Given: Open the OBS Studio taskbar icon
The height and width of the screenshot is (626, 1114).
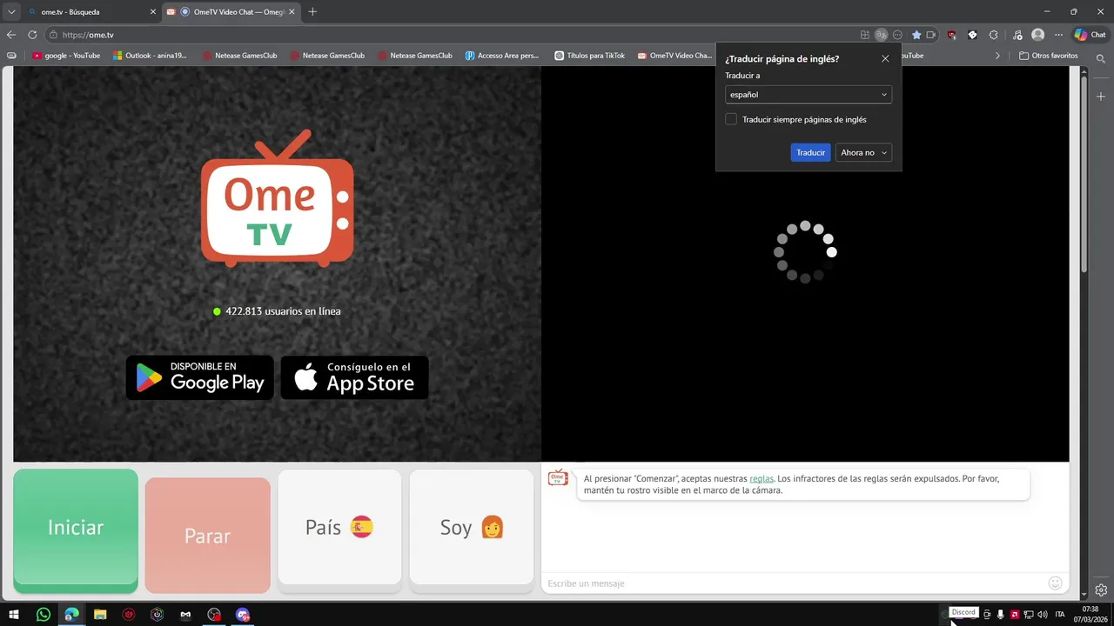Looking at the screenshot, I should pyautogui.click(x=214, y=615).
